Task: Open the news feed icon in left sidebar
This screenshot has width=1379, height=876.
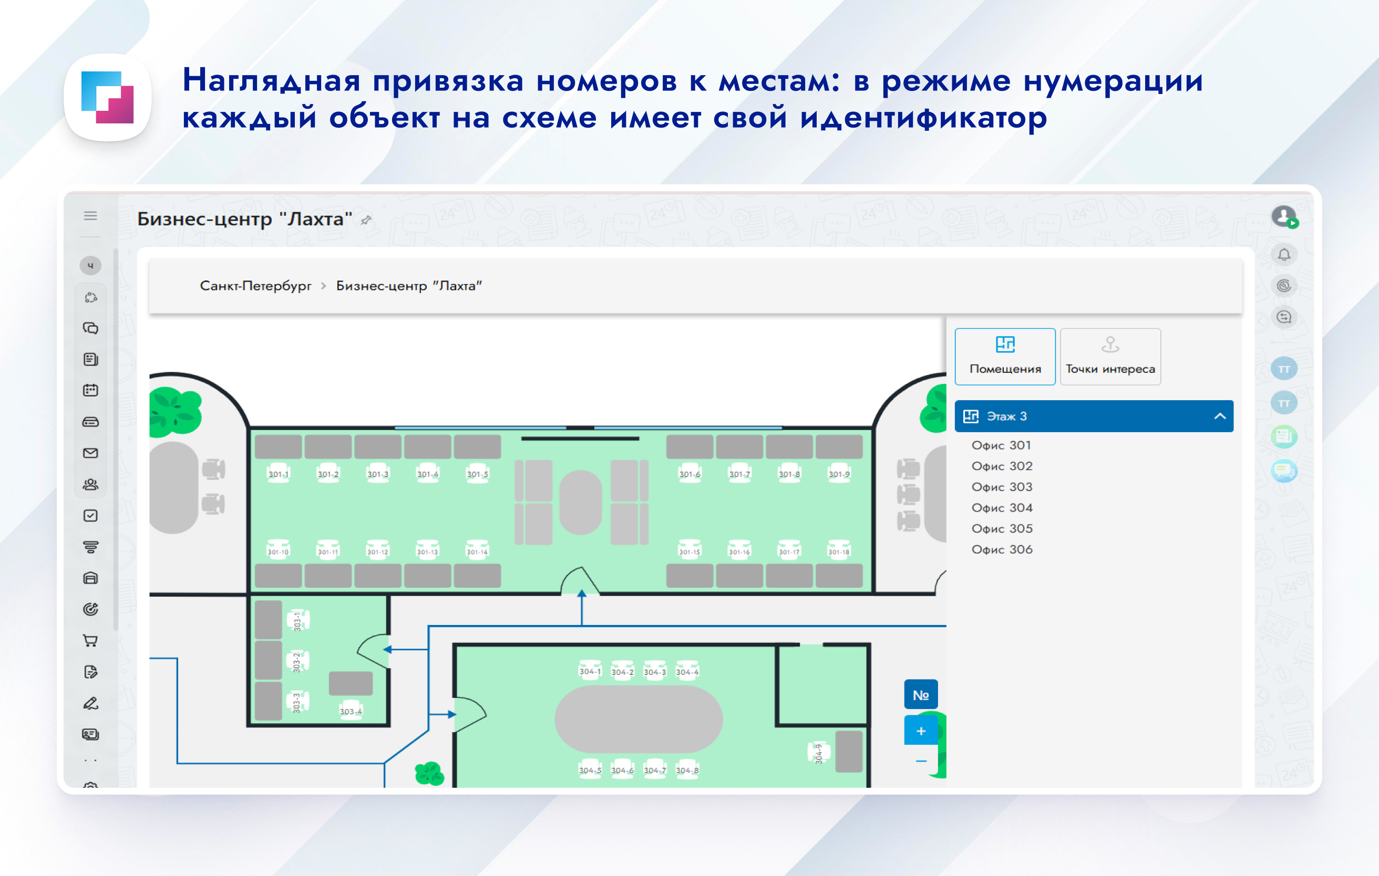Action: tap(90, 359)
